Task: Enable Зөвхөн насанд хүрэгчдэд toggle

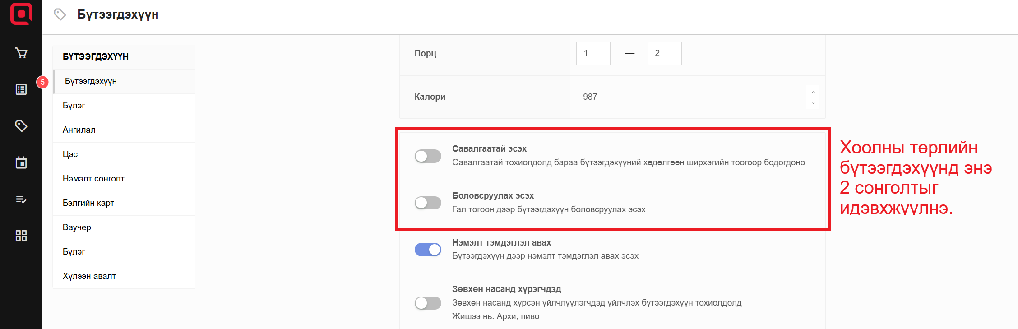Action: click(x=428, y=303)
